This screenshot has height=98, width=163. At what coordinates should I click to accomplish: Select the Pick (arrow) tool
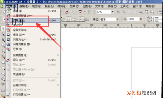tap(3, 29)
